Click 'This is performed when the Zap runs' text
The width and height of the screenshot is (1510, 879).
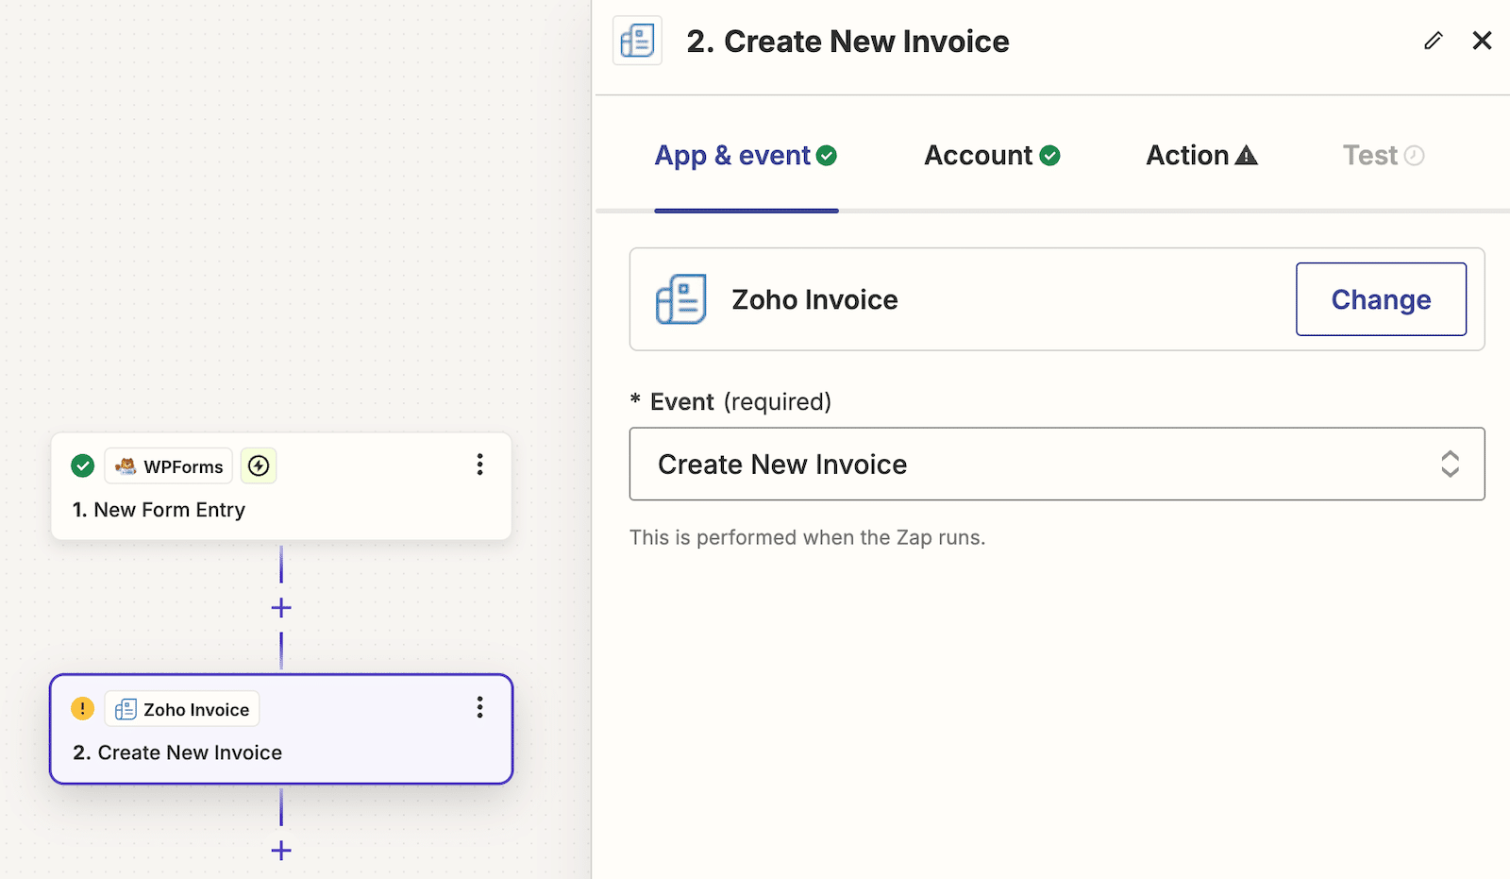click(808, 537)
